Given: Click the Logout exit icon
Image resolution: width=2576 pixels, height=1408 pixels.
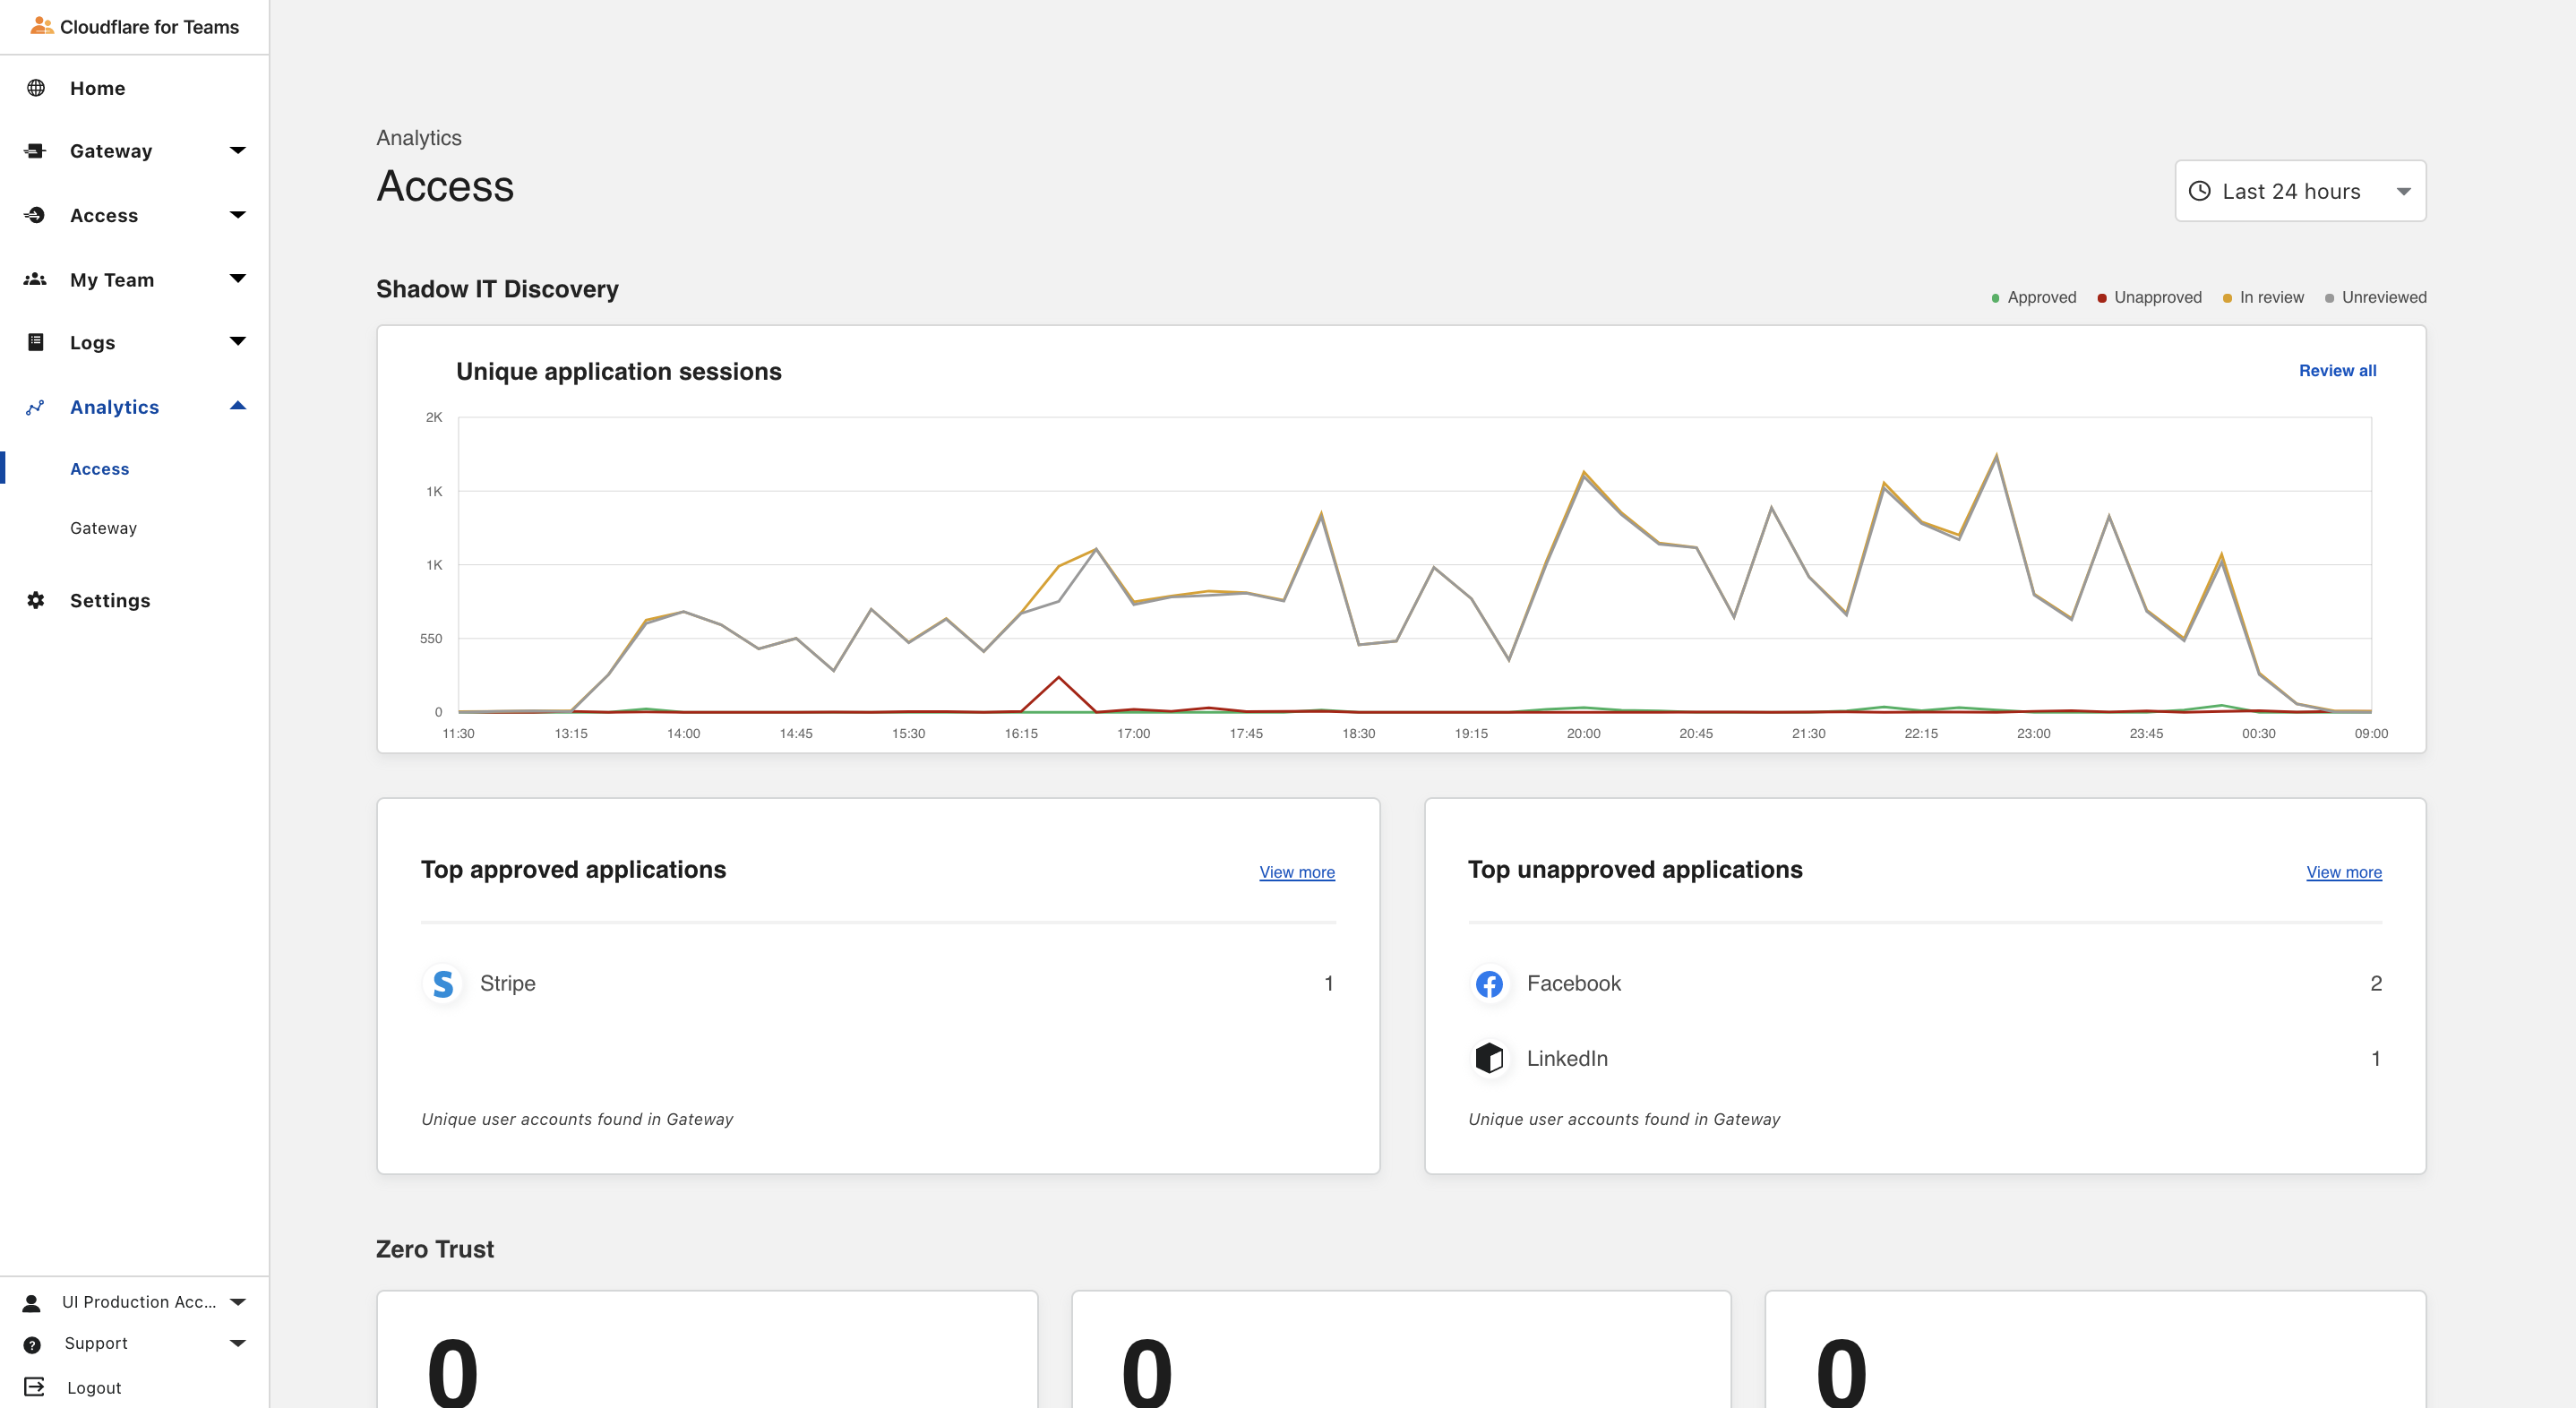Looking at the screenshot, I should click(35, 1387).
